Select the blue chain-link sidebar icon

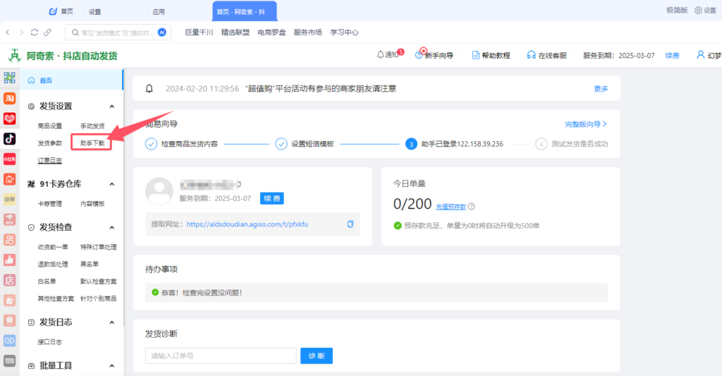(x=9, y=341)
